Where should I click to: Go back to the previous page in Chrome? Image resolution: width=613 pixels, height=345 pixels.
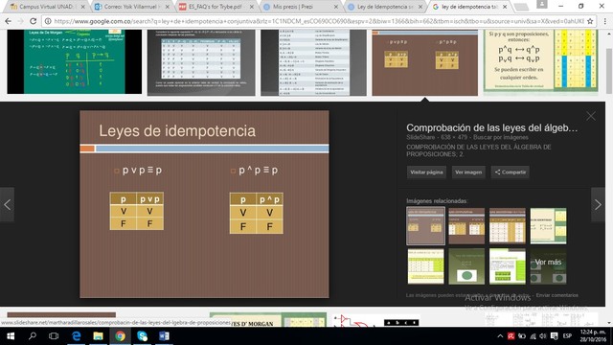click(8, 21)
